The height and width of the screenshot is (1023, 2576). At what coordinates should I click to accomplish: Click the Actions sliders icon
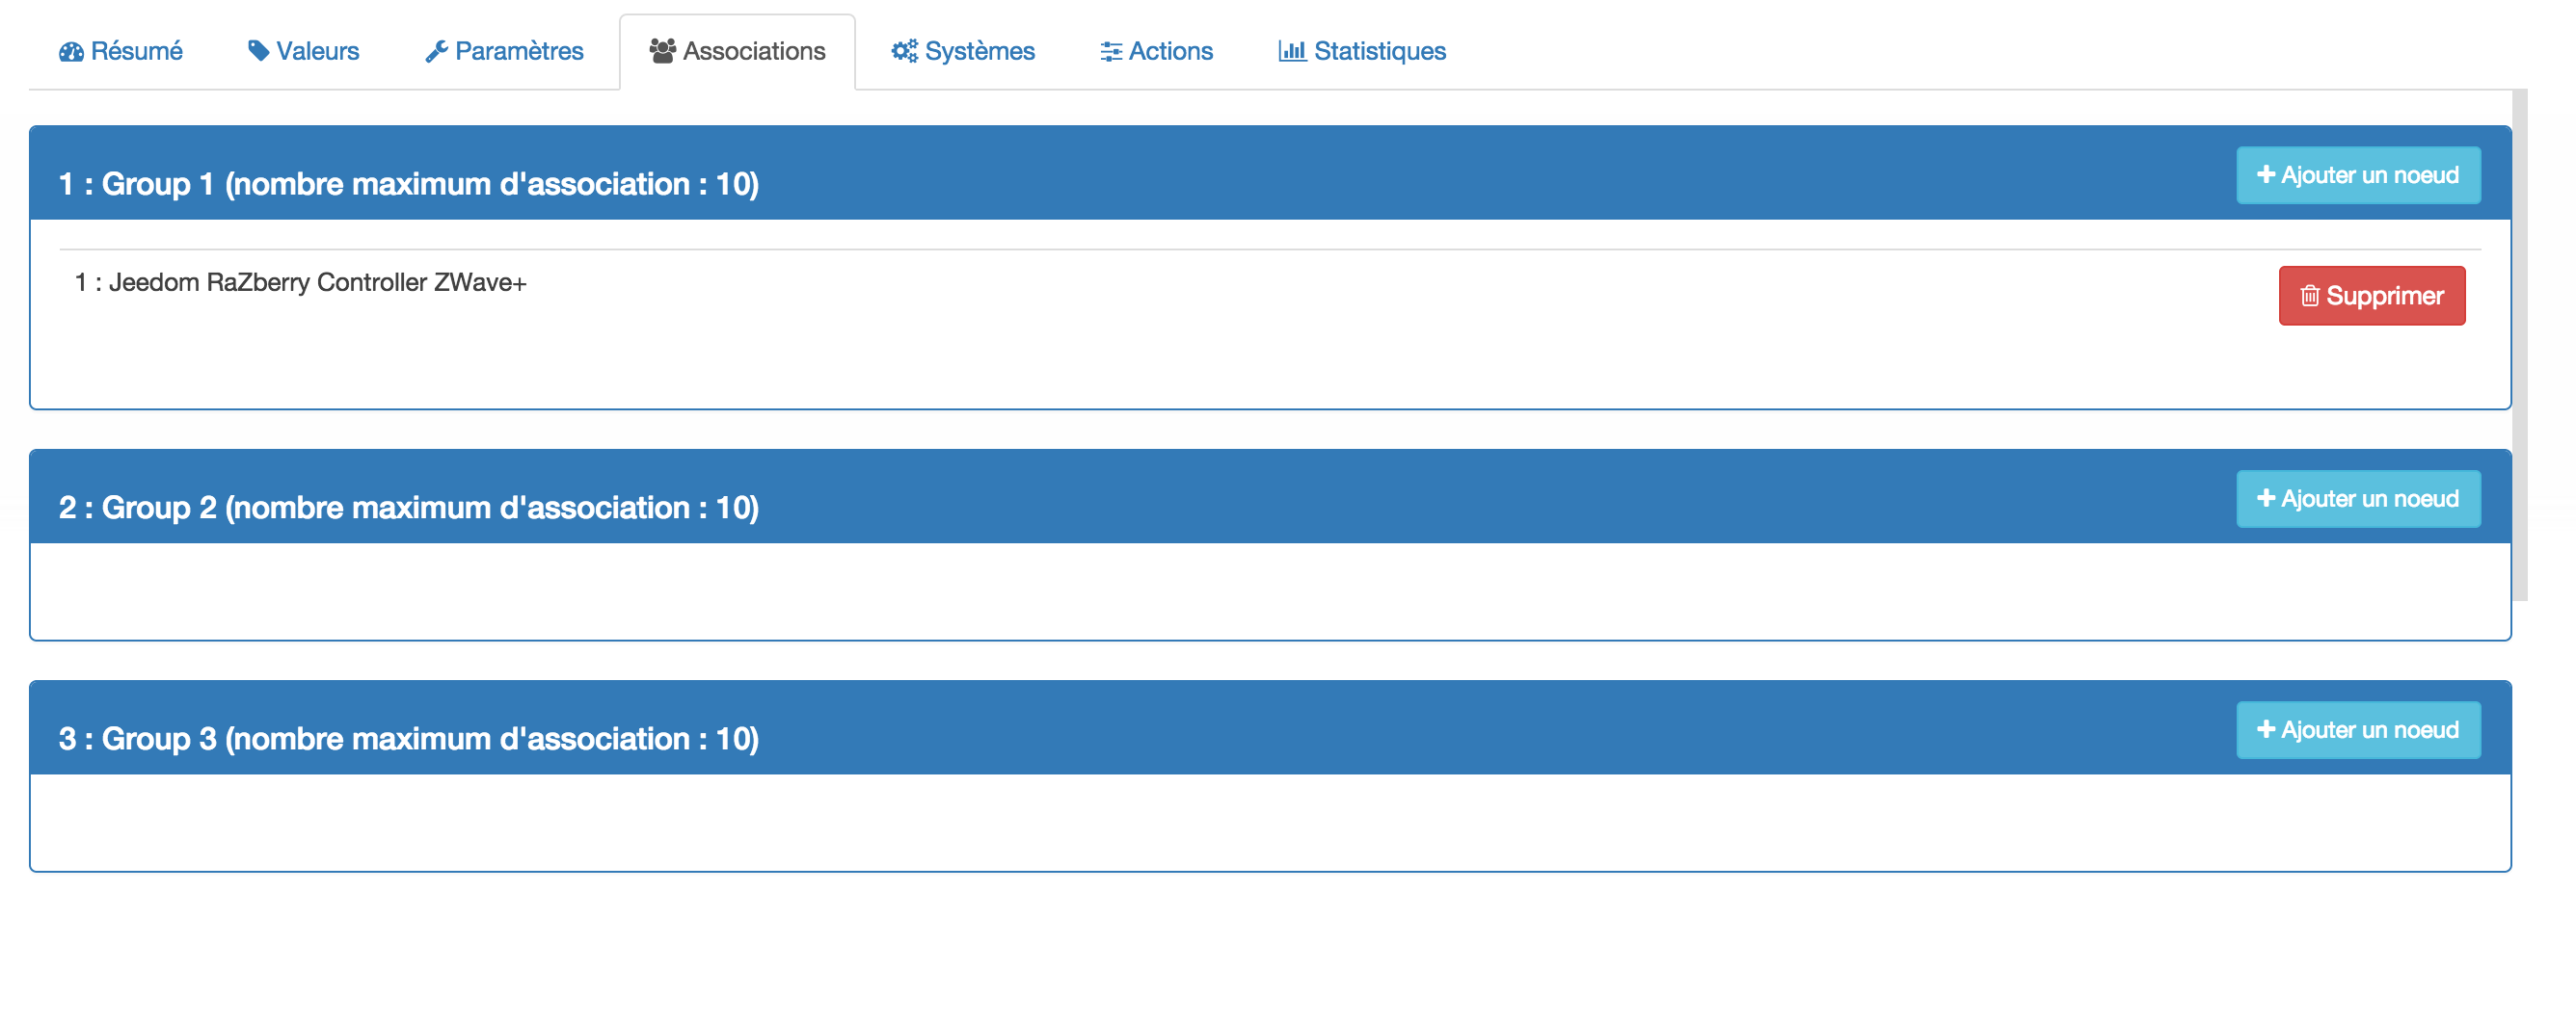pos(1111,52)
